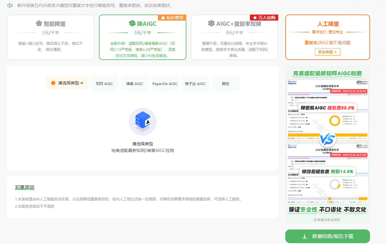Click the speaker announcement icon
The height and width of the screenshot is (244, 386).
[x=10, y=5]
